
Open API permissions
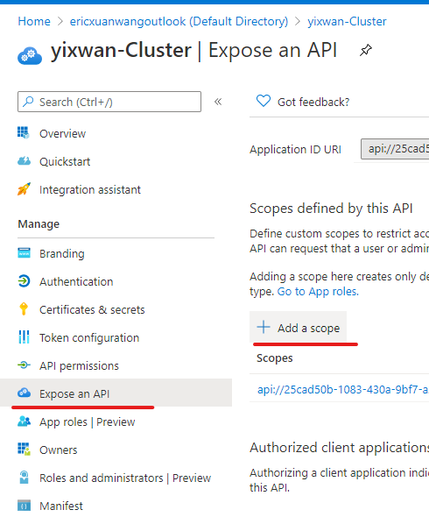pyautogui.click(x=79, y=365)
